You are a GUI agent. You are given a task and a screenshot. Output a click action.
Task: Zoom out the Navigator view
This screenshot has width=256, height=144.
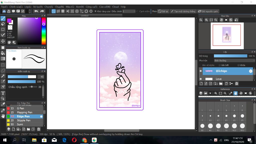pyautogui.click(x=216, y=20)
